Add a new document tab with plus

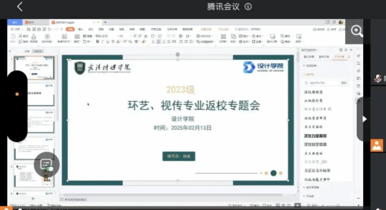click(x=105, y=22)
